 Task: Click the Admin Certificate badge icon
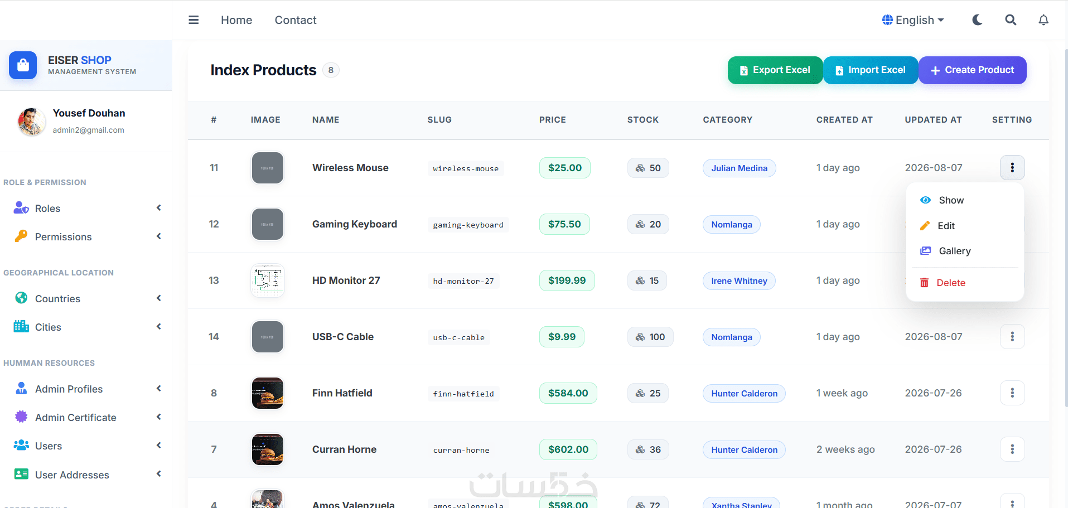21,417
